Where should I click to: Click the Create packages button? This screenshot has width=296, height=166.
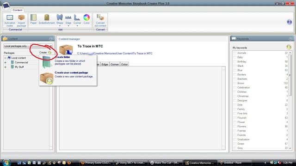[x=45, y=53]
